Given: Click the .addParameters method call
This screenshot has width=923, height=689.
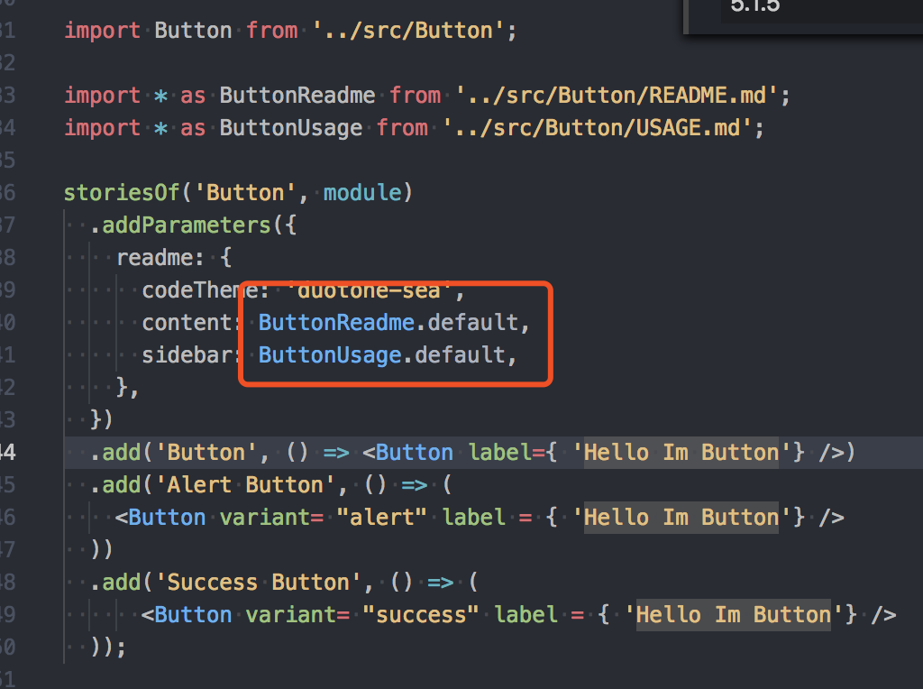Looking at the screenshot, I should 180,225.
